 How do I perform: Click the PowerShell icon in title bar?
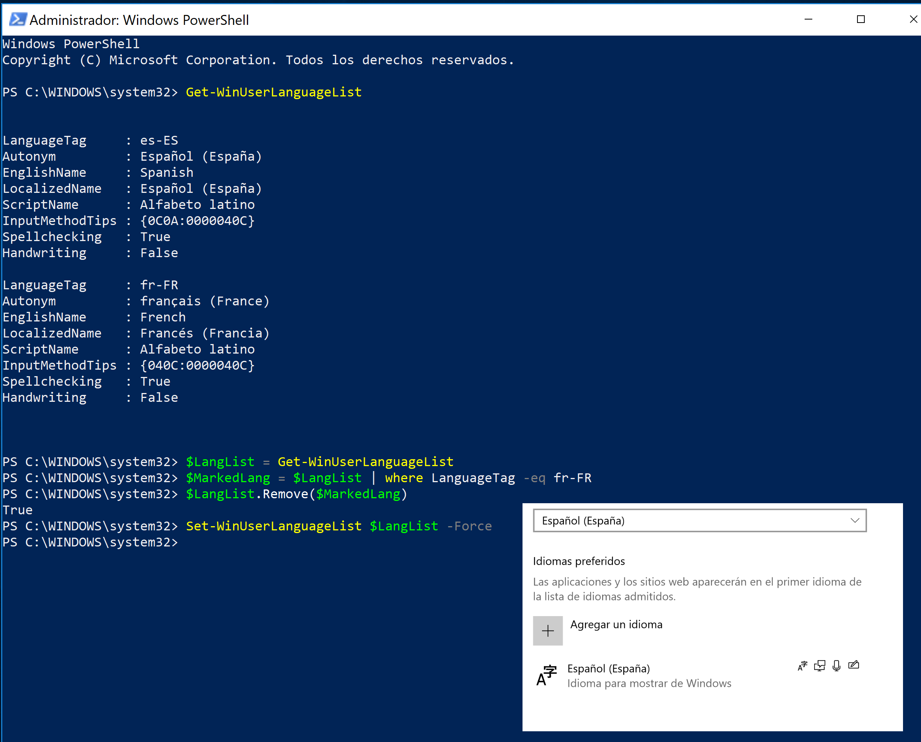[x=18, y=20]
